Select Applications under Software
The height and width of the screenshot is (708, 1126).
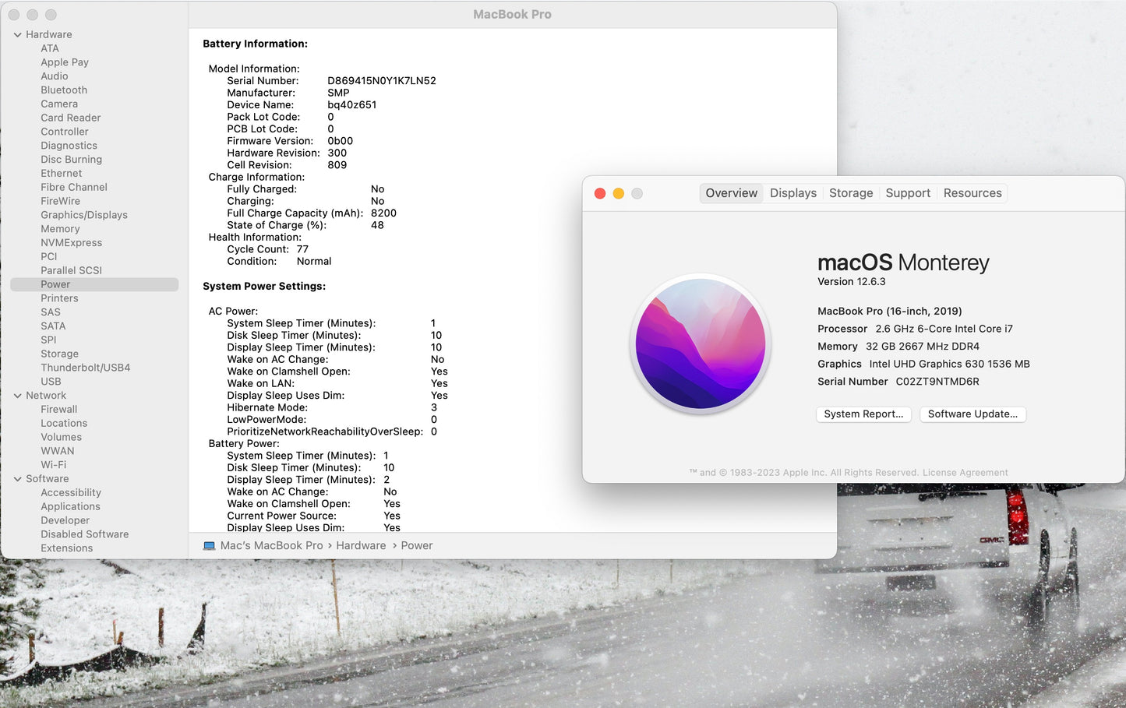pyautogui.click(x=70, y=506)
